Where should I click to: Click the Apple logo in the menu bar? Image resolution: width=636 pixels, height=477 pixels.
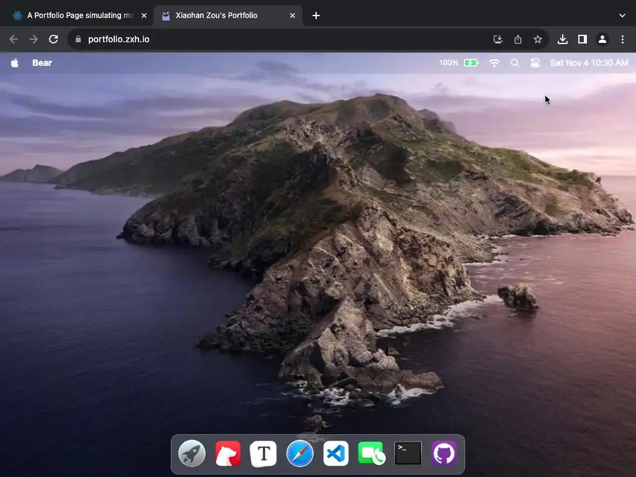[15, 63]
